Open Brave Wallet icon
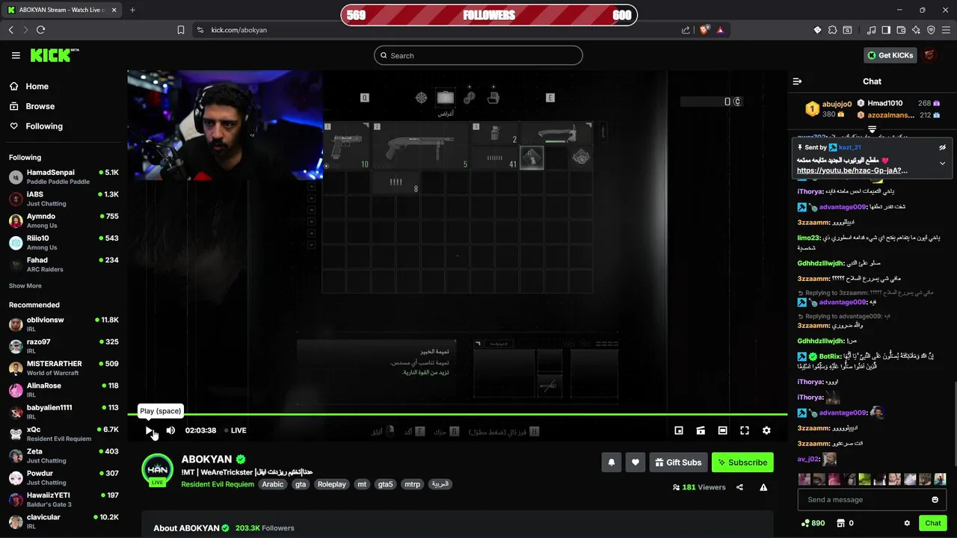The image size is (957, 538). coord(901,30)
